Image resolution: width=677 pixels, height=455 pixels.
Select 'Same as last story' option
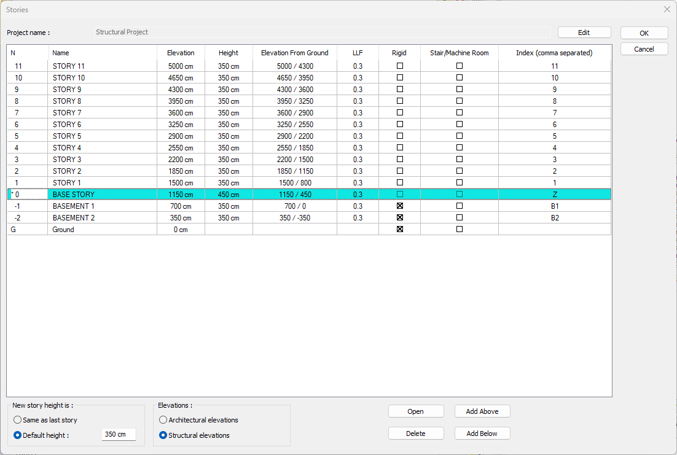coord(18,420)
